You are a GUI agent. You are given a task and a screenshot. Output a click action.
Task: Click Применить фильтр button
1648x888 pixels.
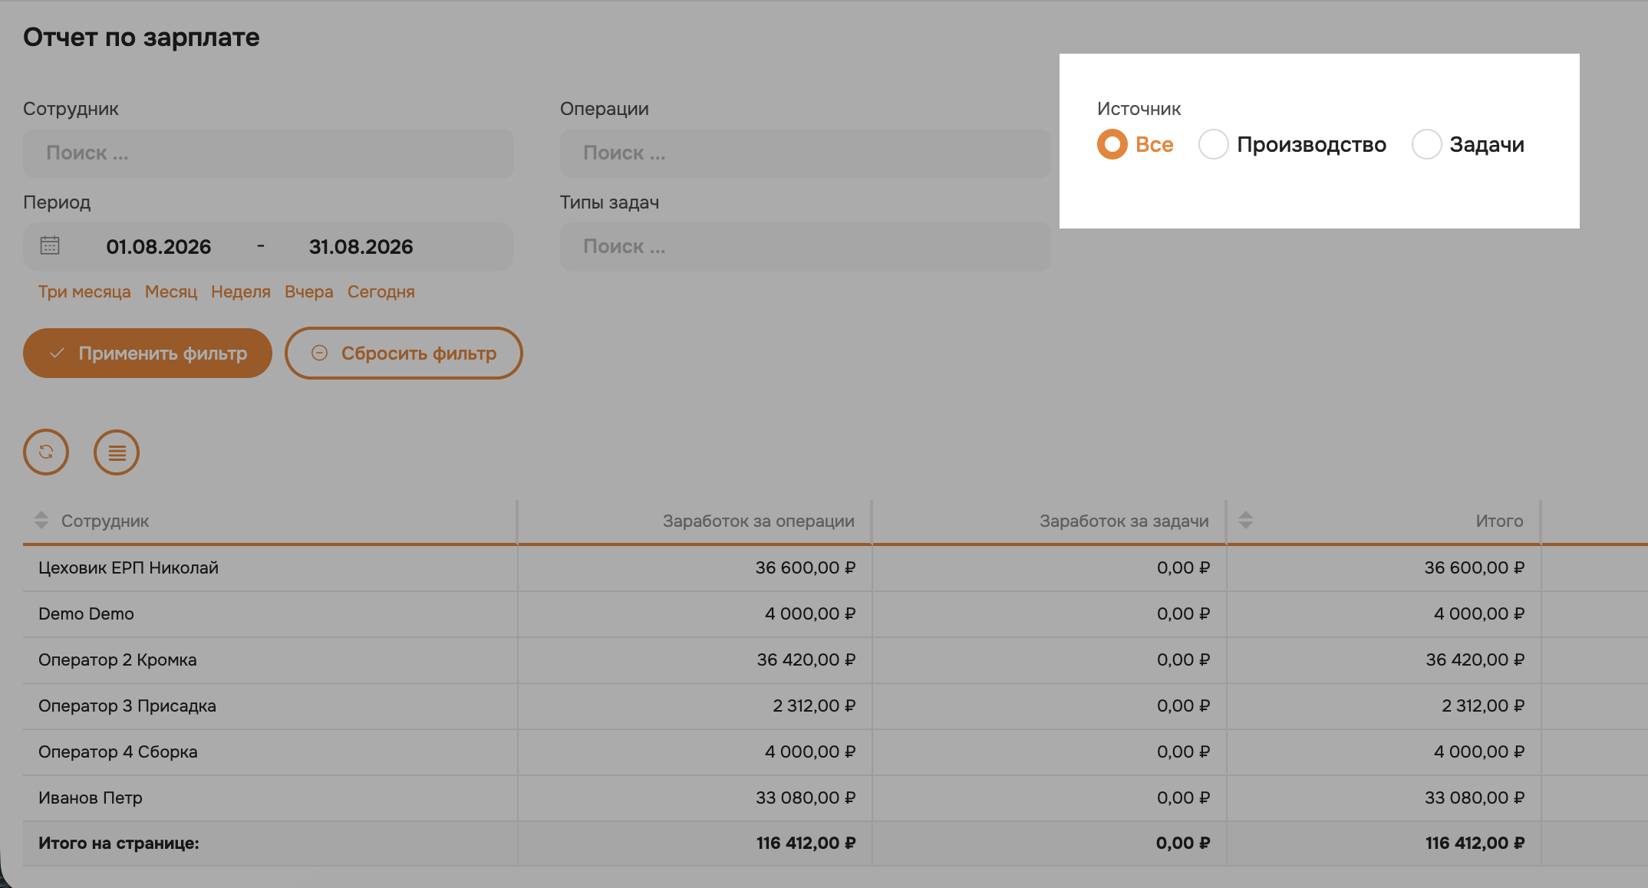tap(147, 354)
